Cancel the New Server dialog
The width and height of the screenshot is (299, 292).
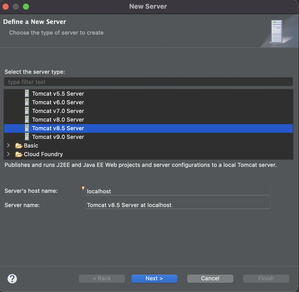(x=210, y=279)
